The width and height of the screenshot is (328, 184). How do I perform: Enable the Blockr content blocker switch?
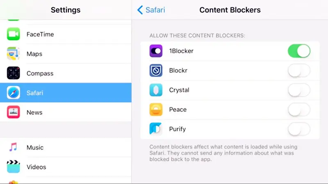tap(299, 70)
